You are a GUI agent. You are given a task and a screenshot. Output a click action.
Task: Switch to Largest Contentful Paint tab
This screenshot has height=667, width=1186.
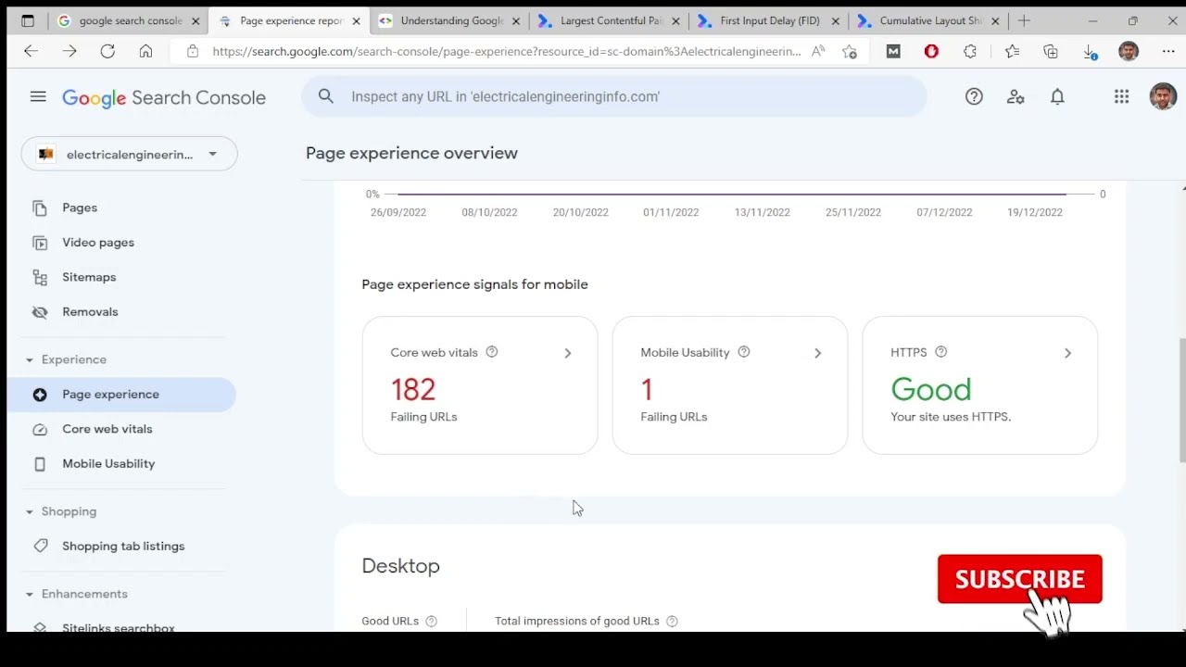(x=610, y=20)
